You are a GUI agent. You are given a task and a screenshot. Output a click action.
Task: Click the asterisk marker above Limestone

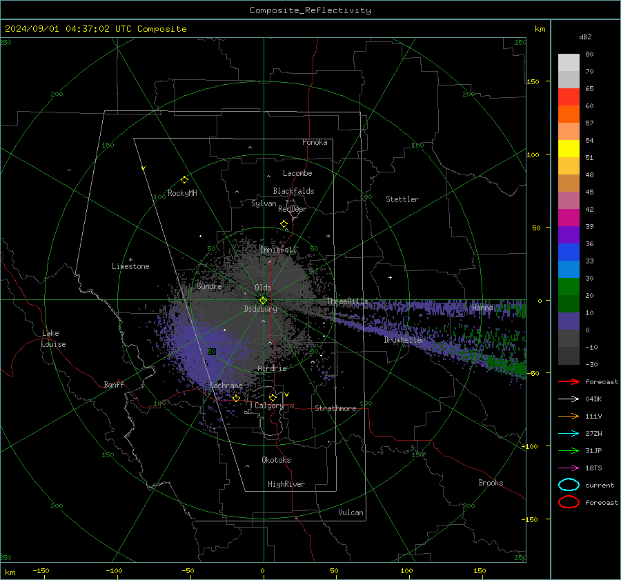point(130,260)
